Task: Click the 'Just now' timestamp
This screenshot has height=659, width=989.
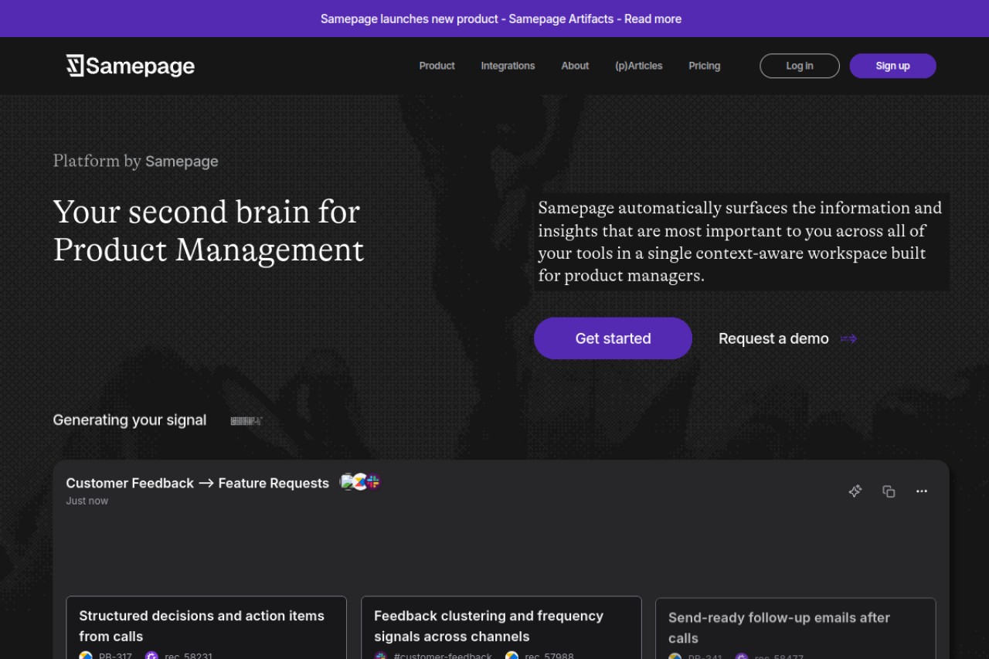Action: pos(87,501)
